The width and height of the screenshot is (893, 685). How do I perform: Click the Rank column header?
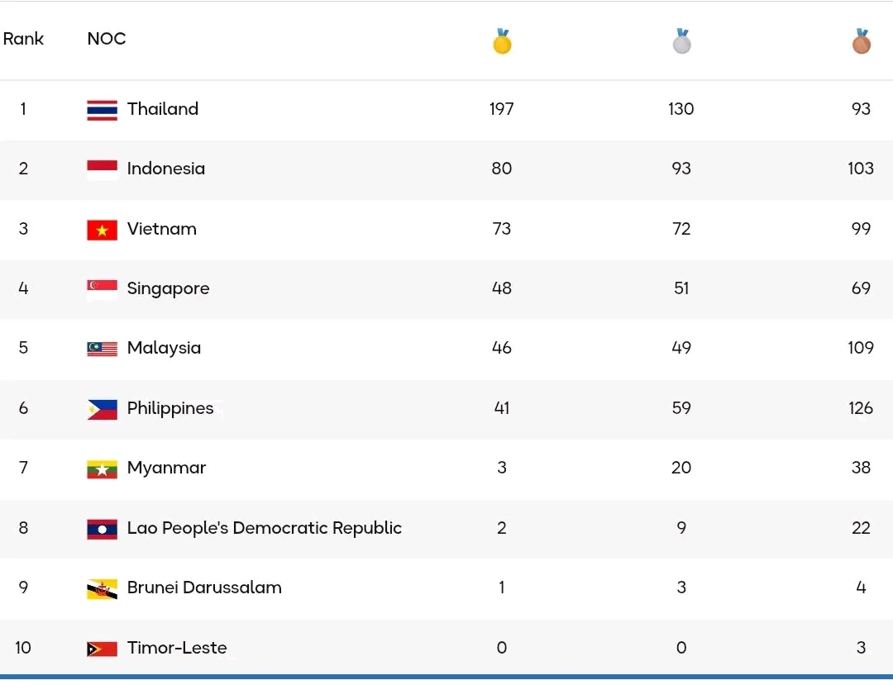coord(23,39)
